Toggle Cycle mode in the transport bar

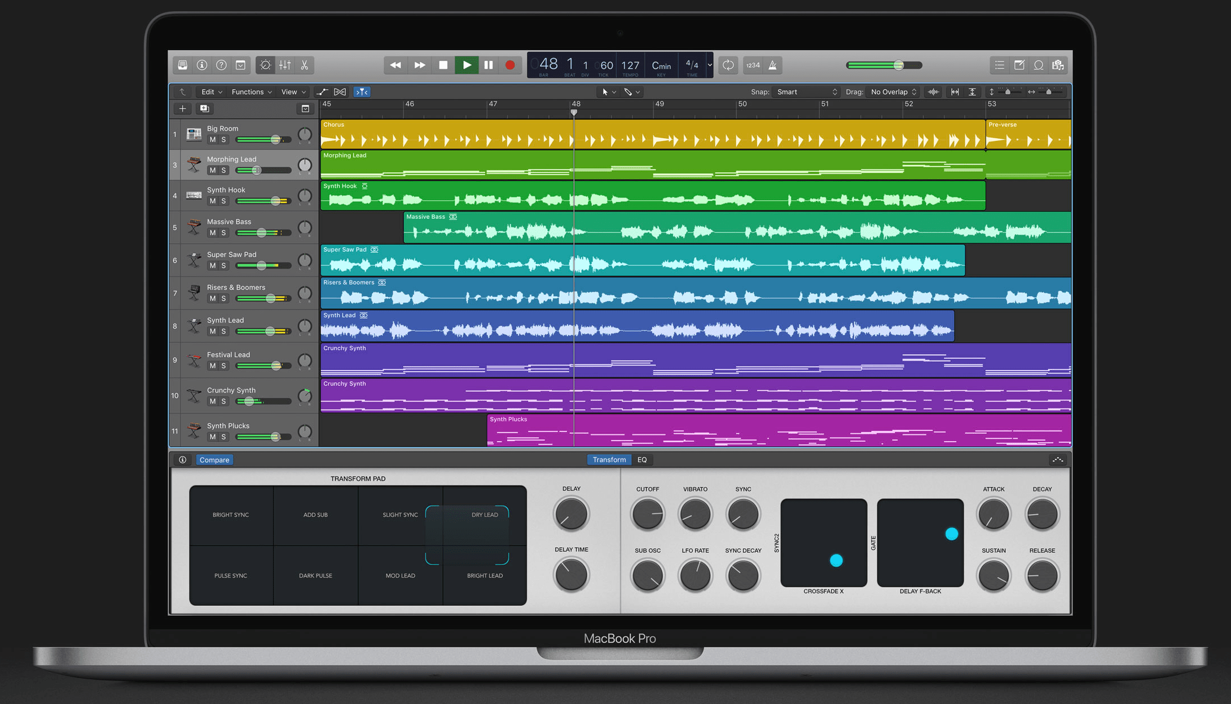tap(728, 65)
